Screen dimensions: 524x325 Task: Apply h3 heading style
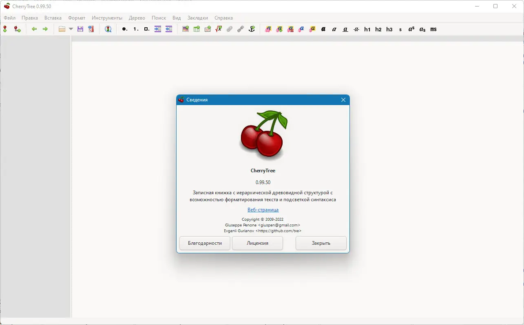[x=389, y=29]
